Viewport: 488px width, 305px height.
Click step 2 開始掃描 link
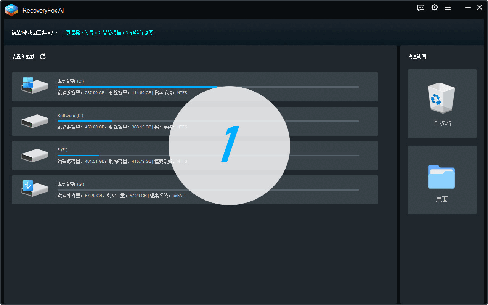click(x=109, y=33)
